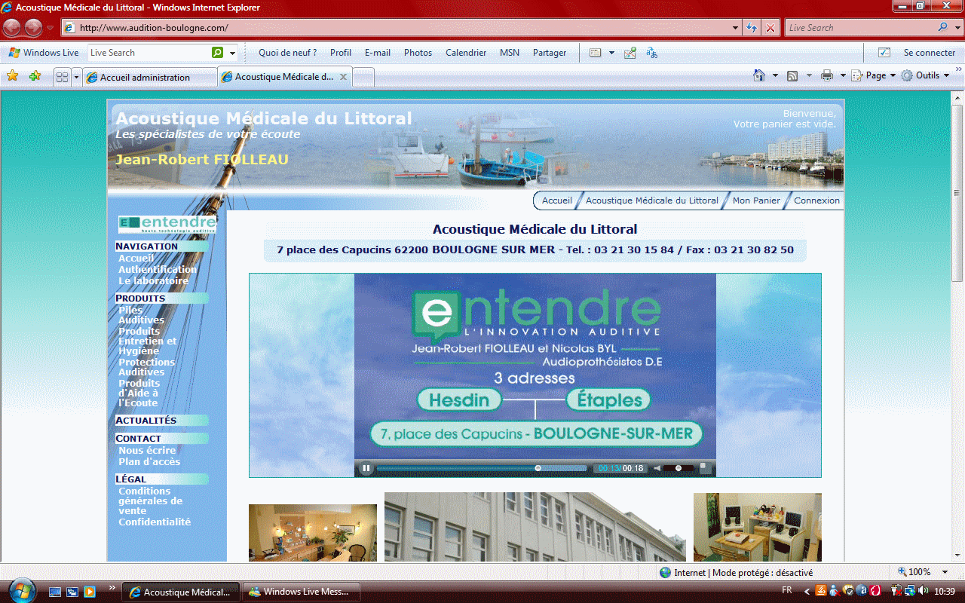Click the Windows Live form fill icon
This screenshot has height=603, width=965.
point(596,53)
